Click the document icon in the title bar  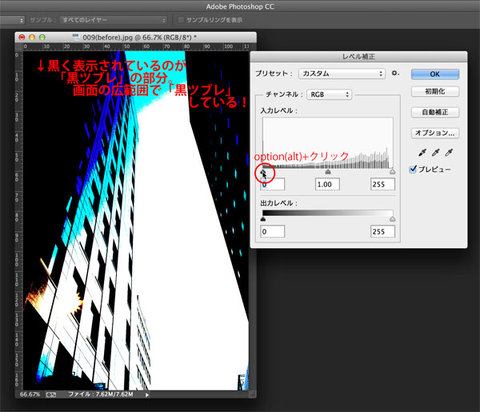[x=76, y=37]
